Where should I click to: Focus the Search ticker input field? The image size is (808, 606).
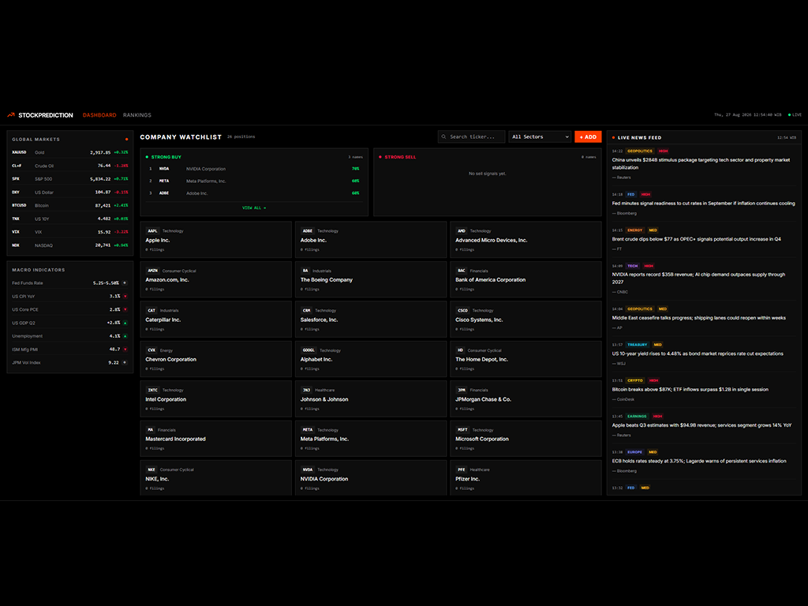pos(472,137)
